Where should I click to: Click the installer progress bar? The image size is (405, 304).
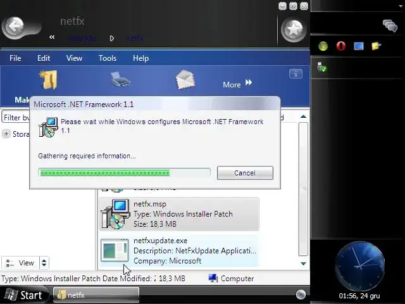click(x=124, y=173)
